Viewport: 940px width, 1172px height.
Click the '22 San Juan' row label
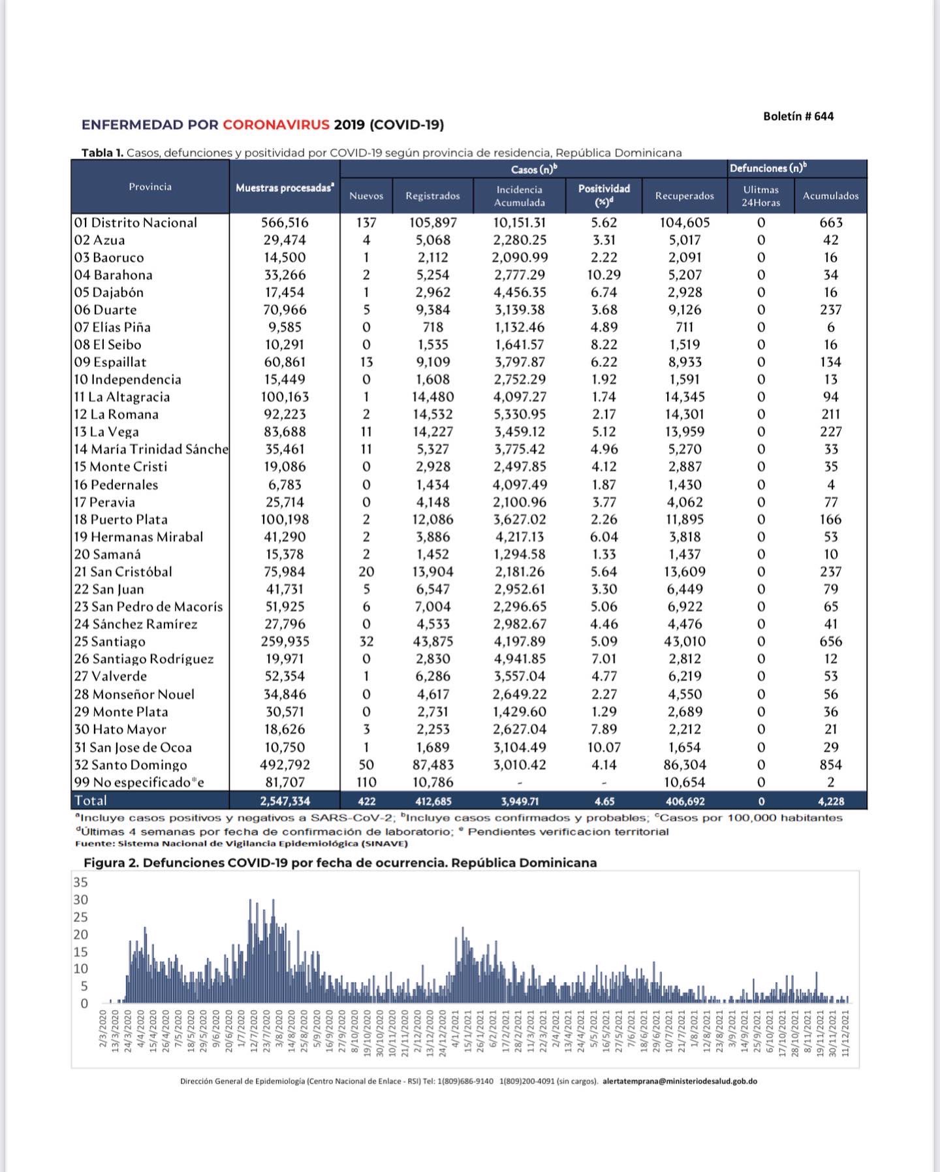pos(109,589)
